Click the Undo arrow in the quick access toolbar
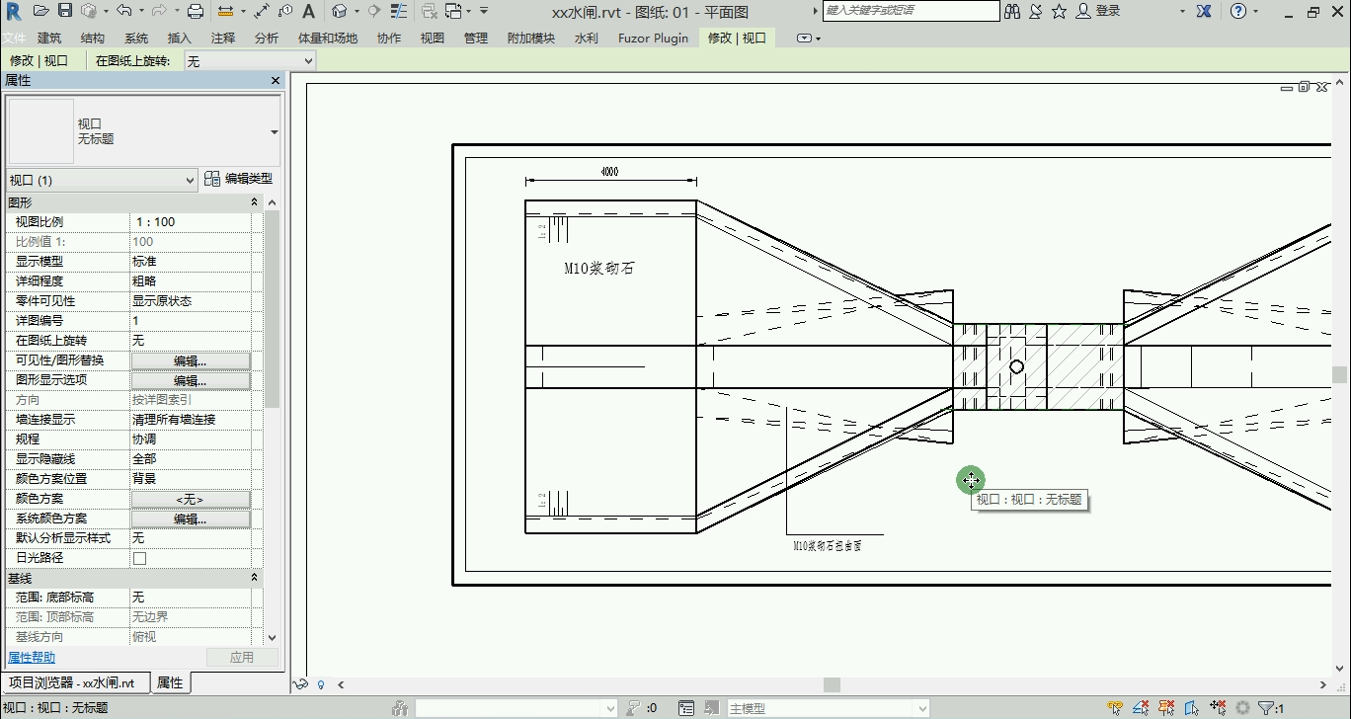 pyautogui.click(x=123, y=11)
